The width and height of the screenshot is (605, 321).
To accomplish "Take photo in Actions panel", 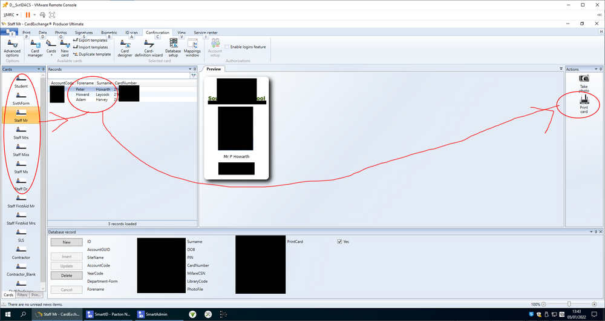I will click(584, 84).
